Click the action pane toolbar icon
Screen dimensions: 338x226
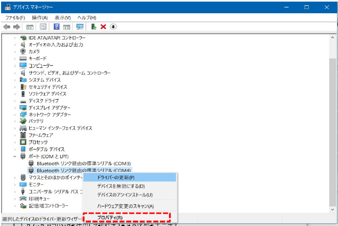pos(66,27)
